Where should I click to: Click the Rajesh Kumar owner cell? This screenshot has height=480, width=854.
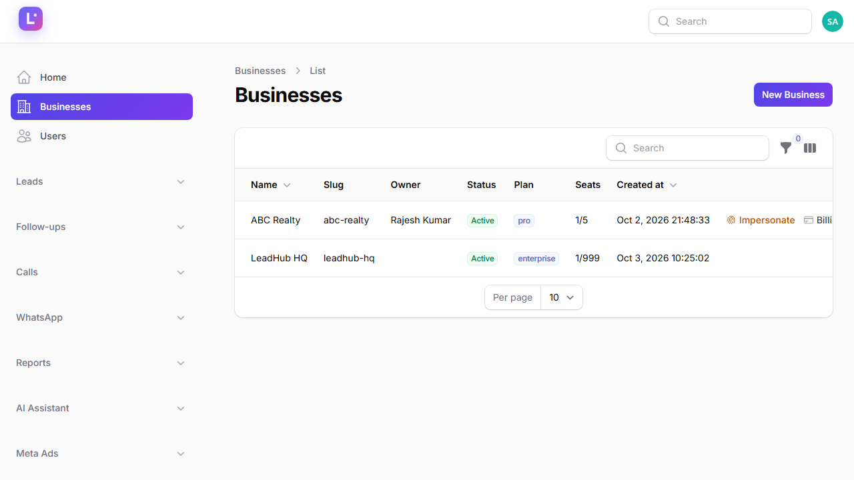[421, 220]
